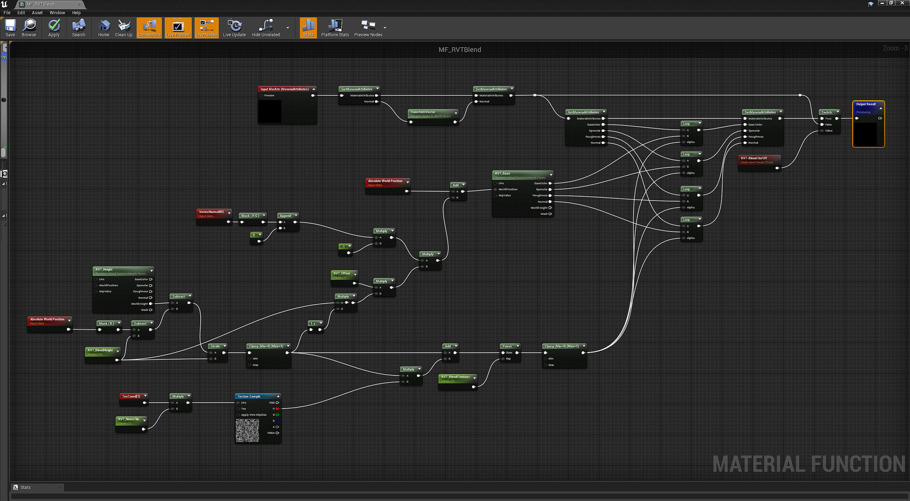Click the Output Result preview thumbnail
The height and width of the screenshot is (501, 910).
pyautogui.click(x=866, y=134)
